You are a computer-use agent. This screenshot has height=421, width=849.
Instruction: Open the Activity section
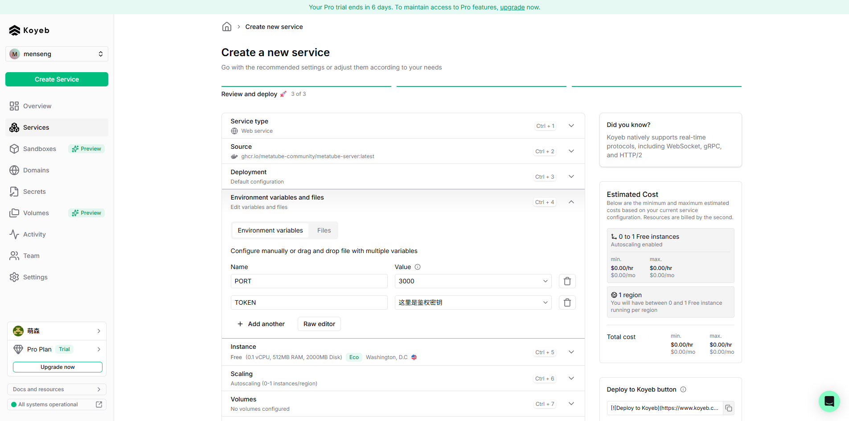(34, 234)
